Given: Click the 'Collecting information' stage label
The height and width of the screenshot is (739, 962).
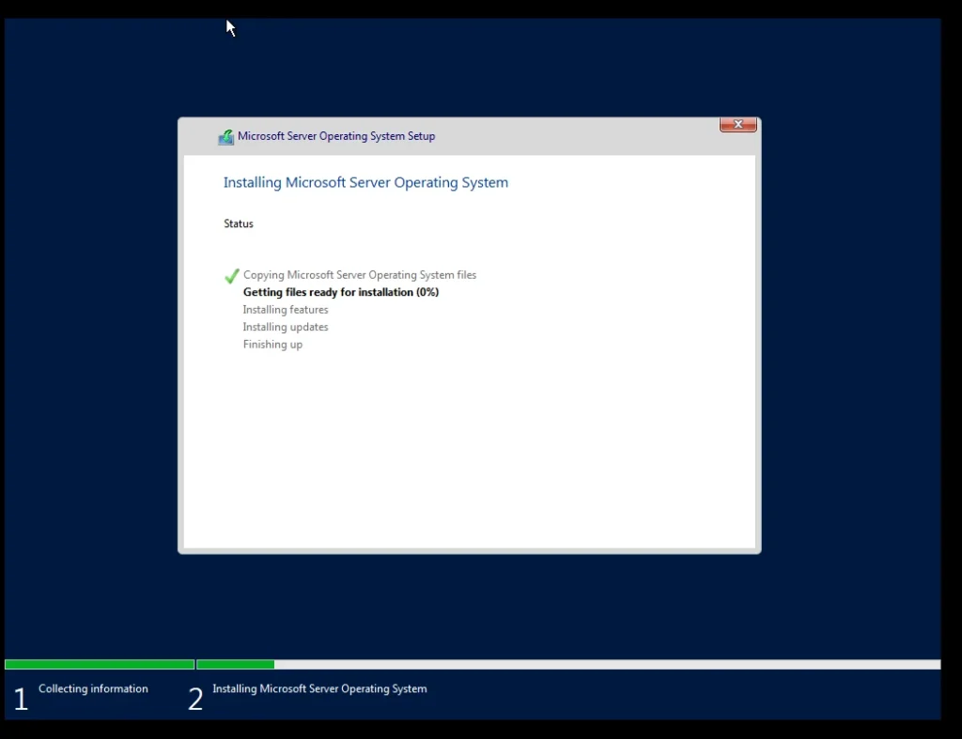Looking at the screenshot, I should click(93, 688).
